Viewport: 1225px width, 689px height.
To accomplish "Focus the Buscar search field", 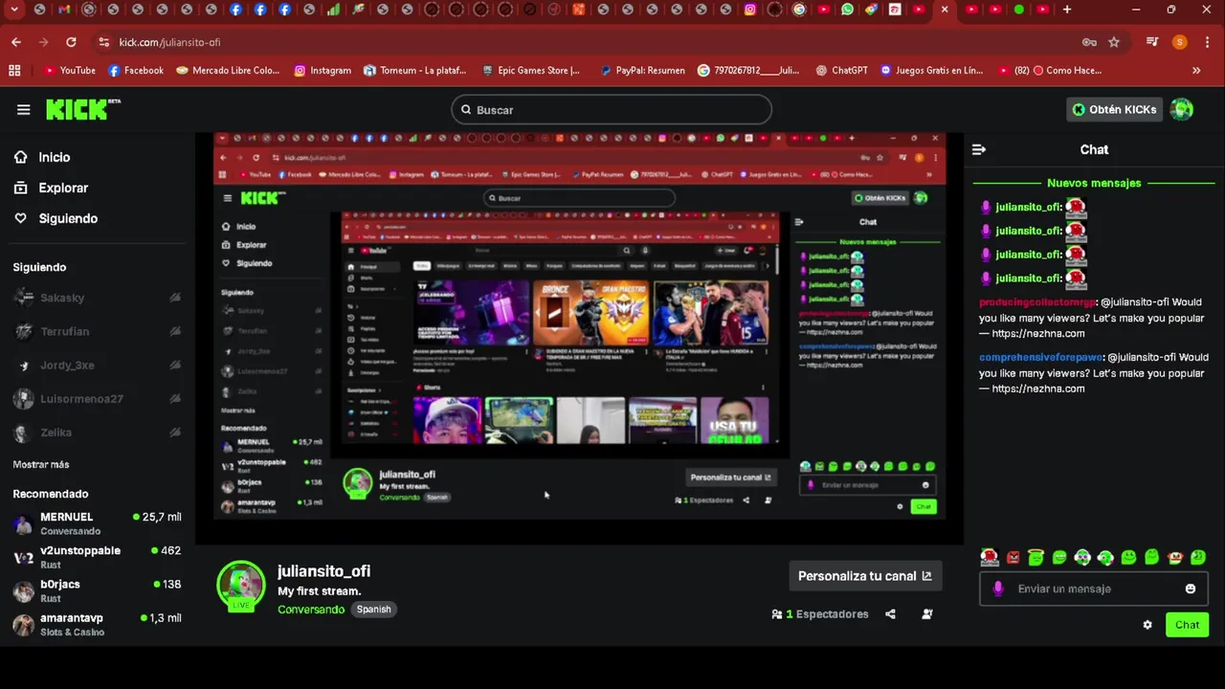I will coord(612,109).
